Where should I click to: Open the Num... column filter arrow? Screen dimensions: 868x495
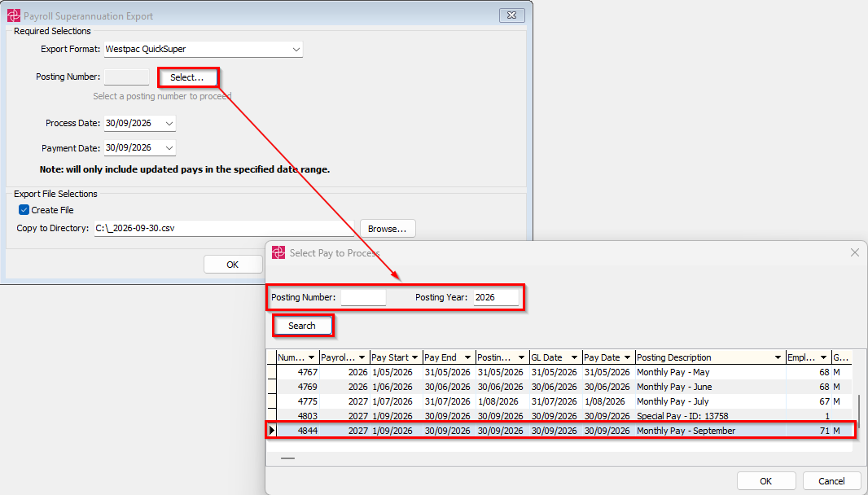[x=311, y=357]
